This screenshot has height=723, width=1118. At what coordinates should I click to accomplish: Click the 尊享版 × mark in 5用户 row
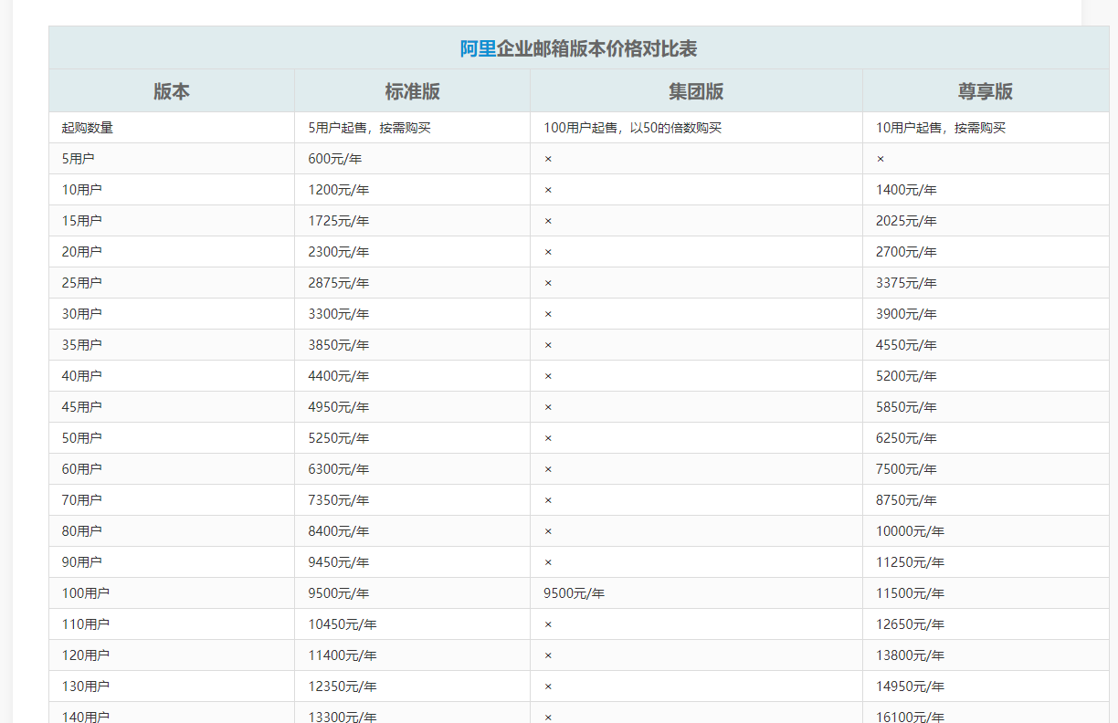pyautogui.click(x=881, y=159)
